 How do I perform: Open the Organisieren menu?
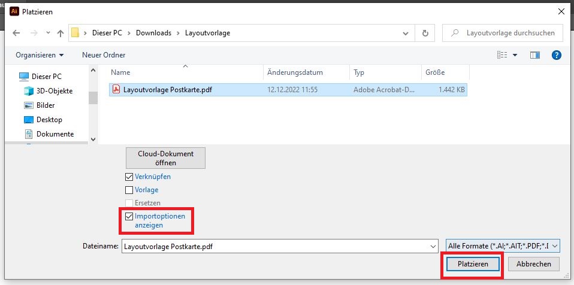(40, 55)
